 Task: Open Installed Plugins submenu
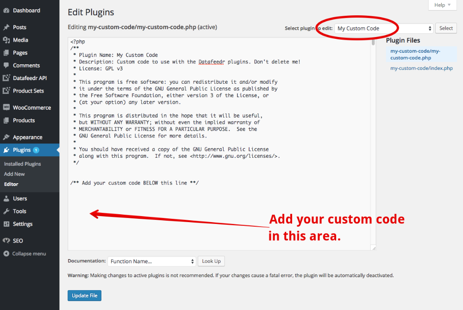tap(22, 164)
